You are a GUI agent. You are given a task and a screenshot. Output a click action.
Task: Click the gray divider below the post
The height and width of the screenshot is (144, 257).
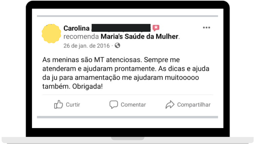tap(127, 117)
